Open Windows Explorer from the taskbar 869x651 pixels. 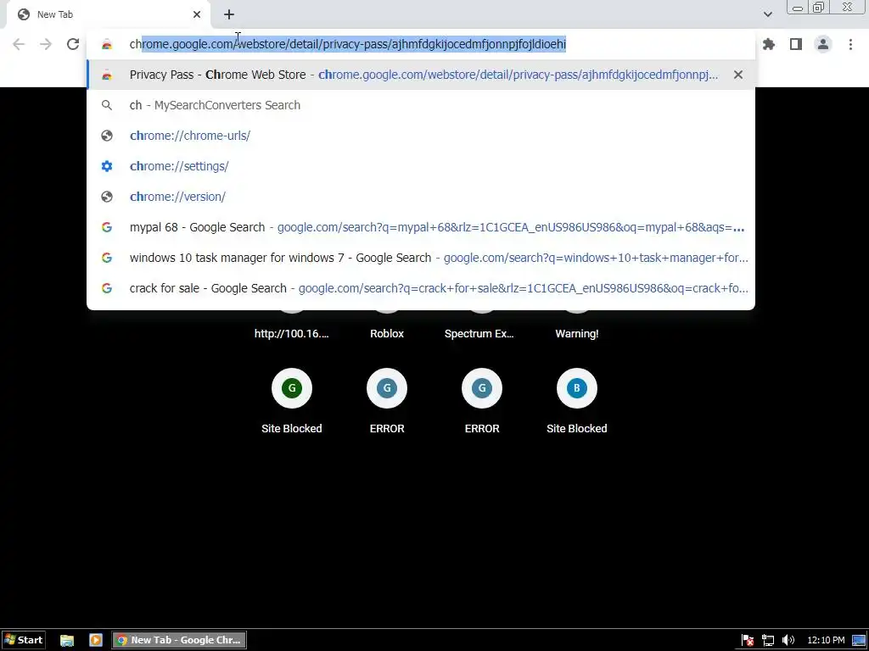(x=67, y=640)
